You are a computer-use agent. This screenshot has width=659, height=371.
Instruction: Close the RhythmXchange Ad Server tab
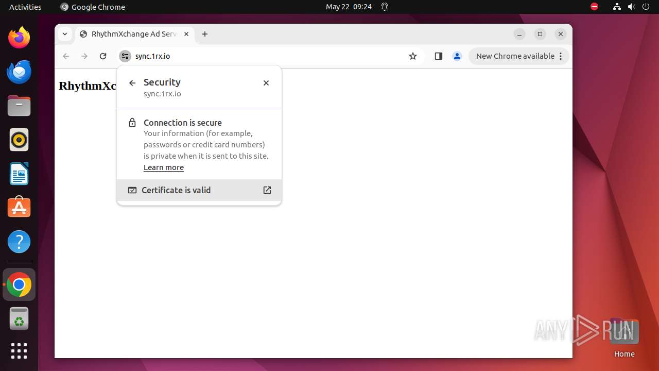coord(186,34)
